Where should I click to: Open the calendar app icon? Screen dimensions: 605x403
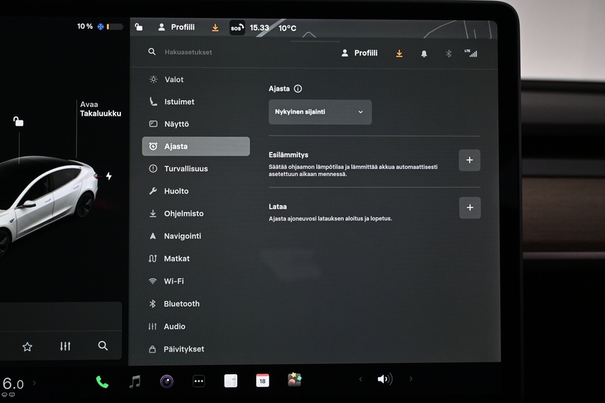pos(262,380)
